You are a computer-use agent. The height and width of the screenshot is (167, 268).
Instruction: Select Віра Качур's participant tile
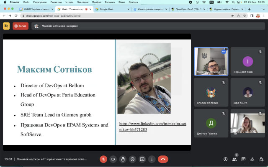(247, 93)
